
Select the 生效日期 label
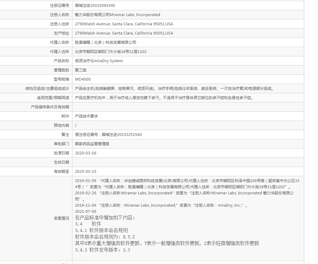coord(61,163)
